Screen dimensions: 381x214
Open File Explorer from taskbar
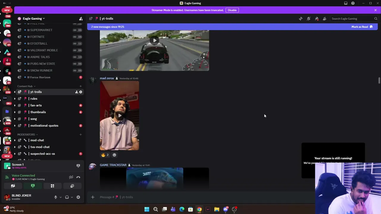[217, 209]
